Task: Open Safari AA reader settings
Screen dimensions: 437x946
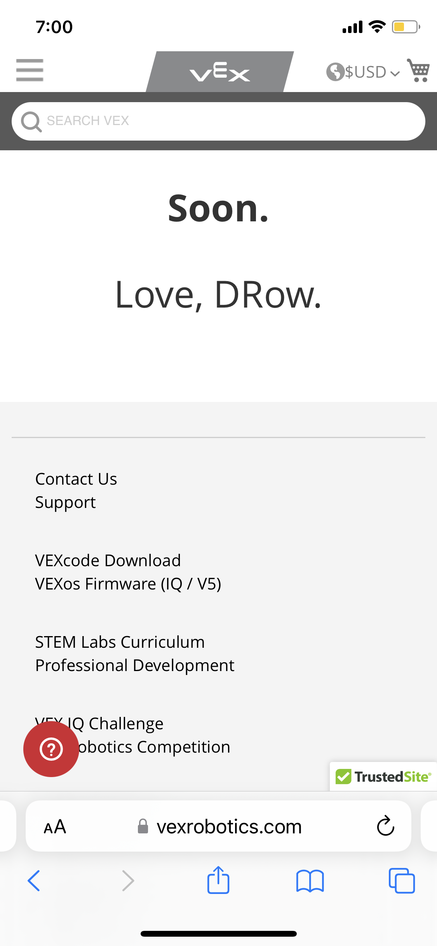Action: 55,826
